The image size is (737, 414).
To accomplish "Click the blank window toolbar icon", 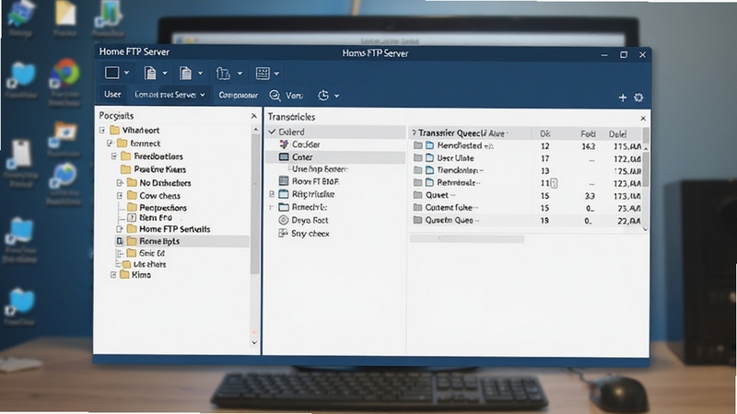I will tap(111, 73).
